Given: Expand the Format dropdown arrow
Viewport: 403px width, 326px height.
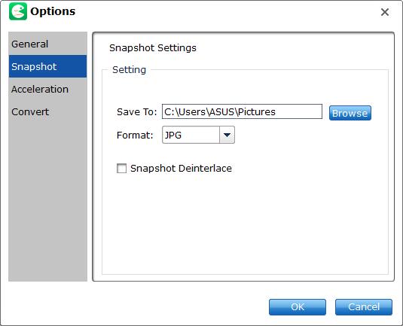Looking at the screenshot, I should pos(227,135).
